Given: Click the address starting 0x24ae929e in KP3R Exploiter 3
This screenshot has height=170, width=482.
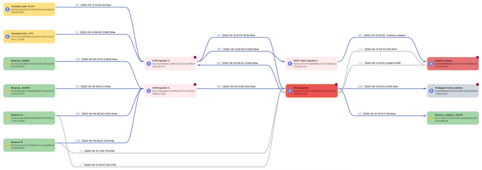Looking at the screenshot, I should click(174, 66).
